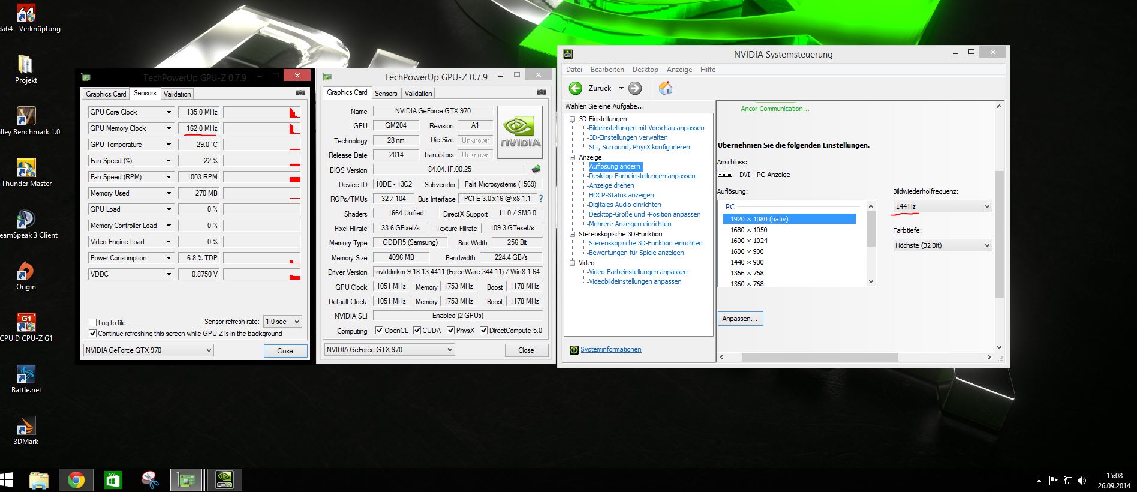Viewport: 1137px width, 492px height.
Task: Collapse the 3D-Einstellungen tree node
Action: tap(572, 119)
